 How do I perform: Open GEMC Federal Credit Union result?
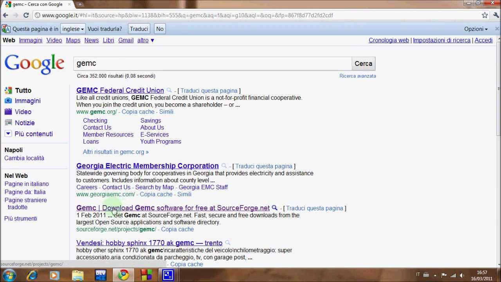(120, 90)
